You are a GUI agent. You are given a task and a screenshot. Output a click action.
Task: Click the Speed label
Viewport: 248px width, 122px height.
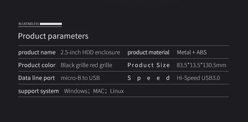148,78
